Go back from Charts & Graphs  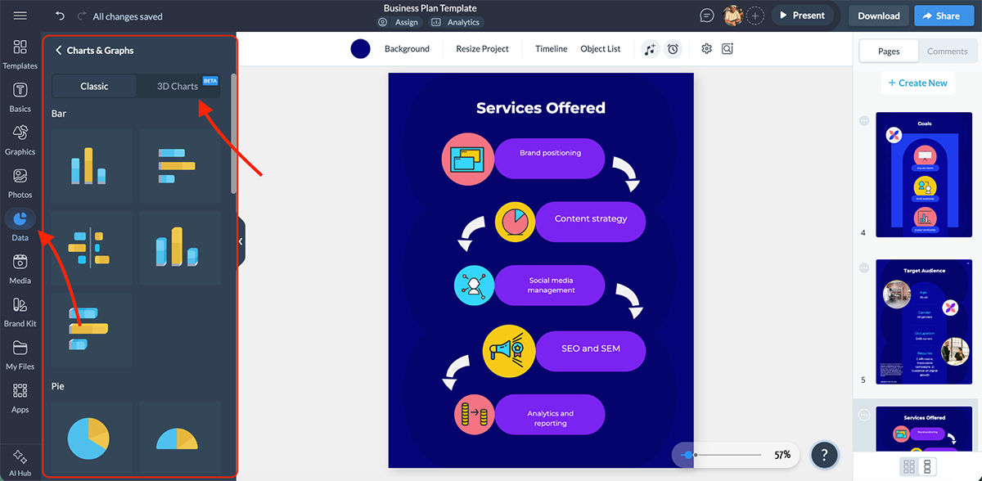pyautogui.click(x=58, y=49)
